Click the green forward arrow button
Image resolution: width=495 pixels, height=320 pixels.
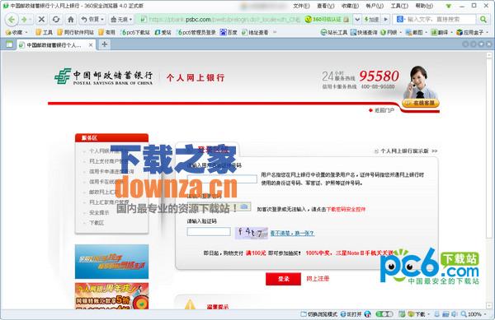click(24, 20)
